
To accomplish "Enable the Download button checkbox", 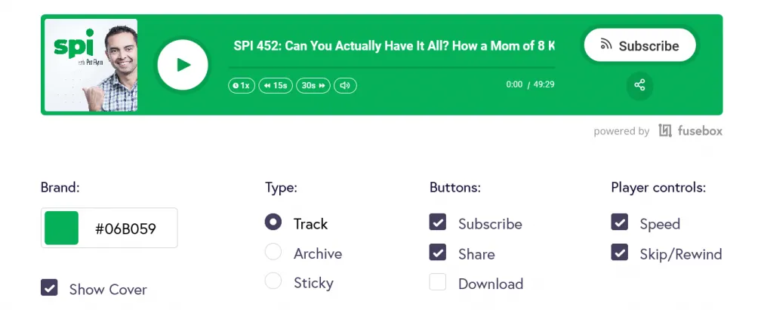I will tap(437, 282).
